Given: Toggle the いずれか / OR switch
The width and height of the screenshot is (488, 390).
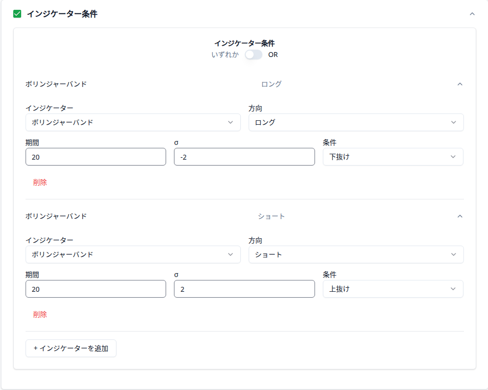Looking at the screenshot, I should point(254,55).
